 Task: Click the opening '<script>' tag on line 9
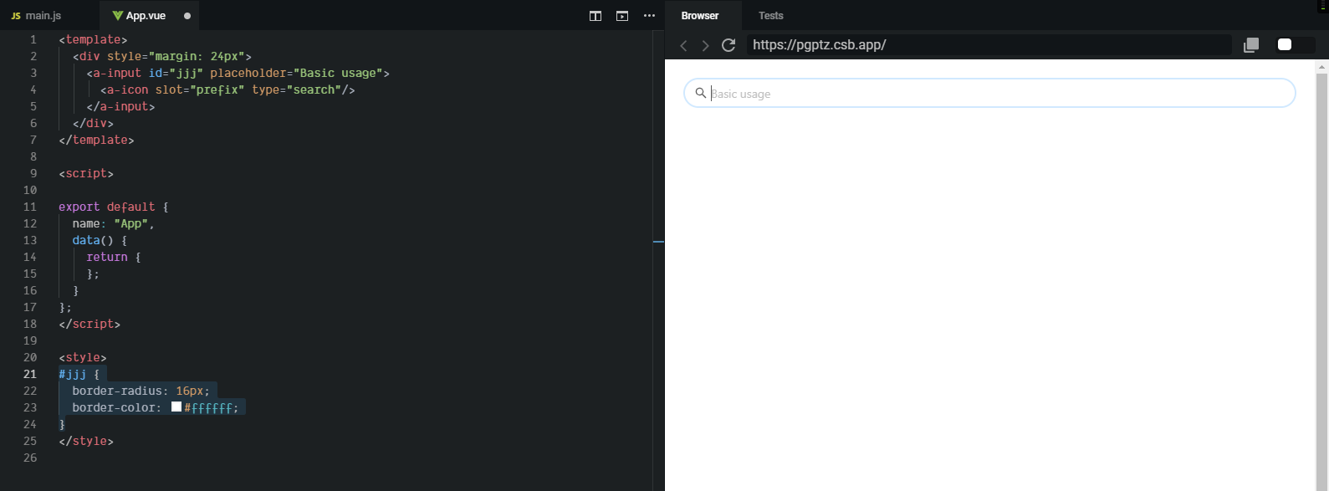(86, 173)
